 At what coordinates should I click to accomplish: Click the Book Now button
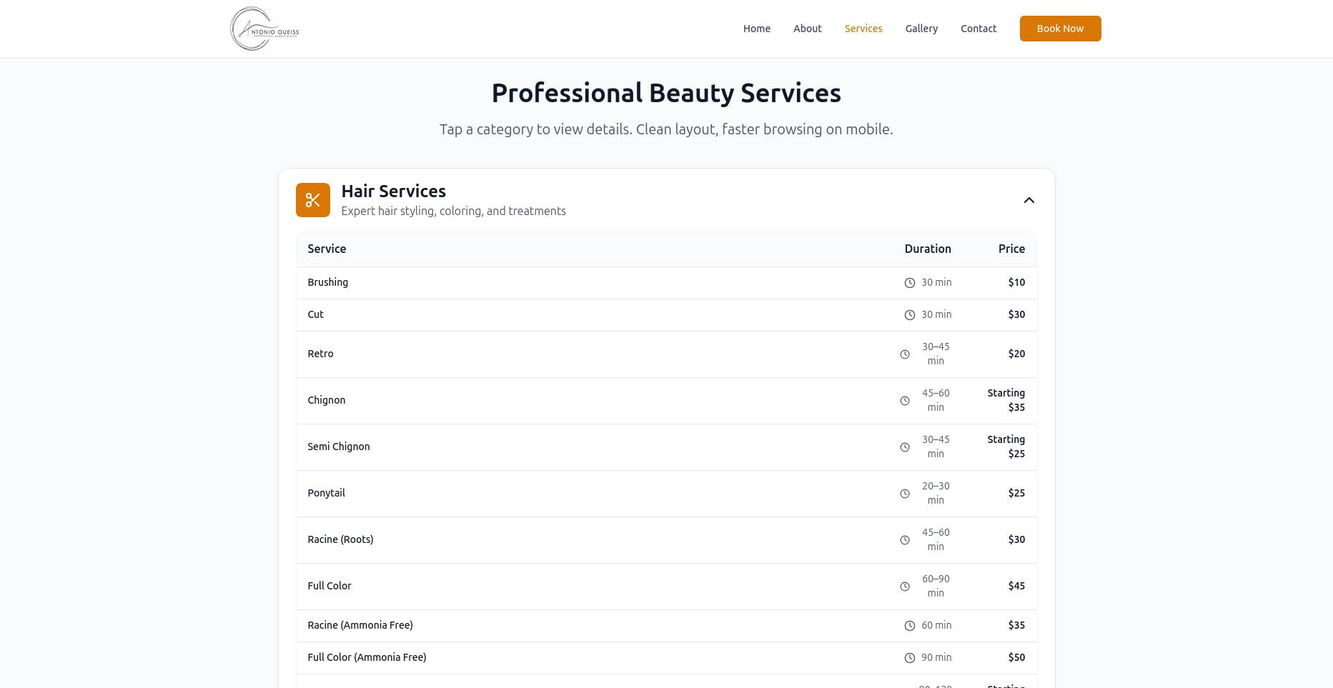(x=1060, y=29)
